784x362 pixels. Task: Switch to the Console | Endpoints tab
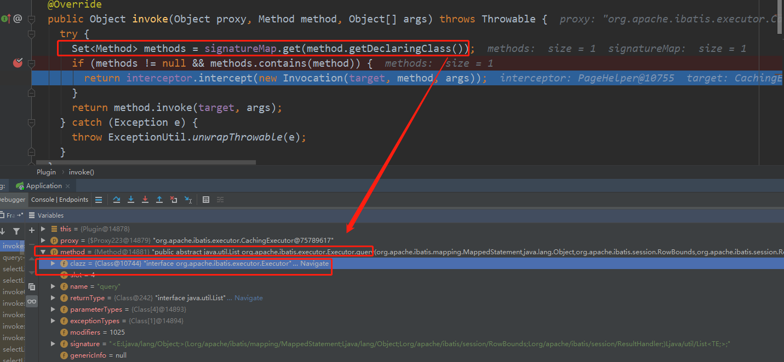click(x=59, y=200)
